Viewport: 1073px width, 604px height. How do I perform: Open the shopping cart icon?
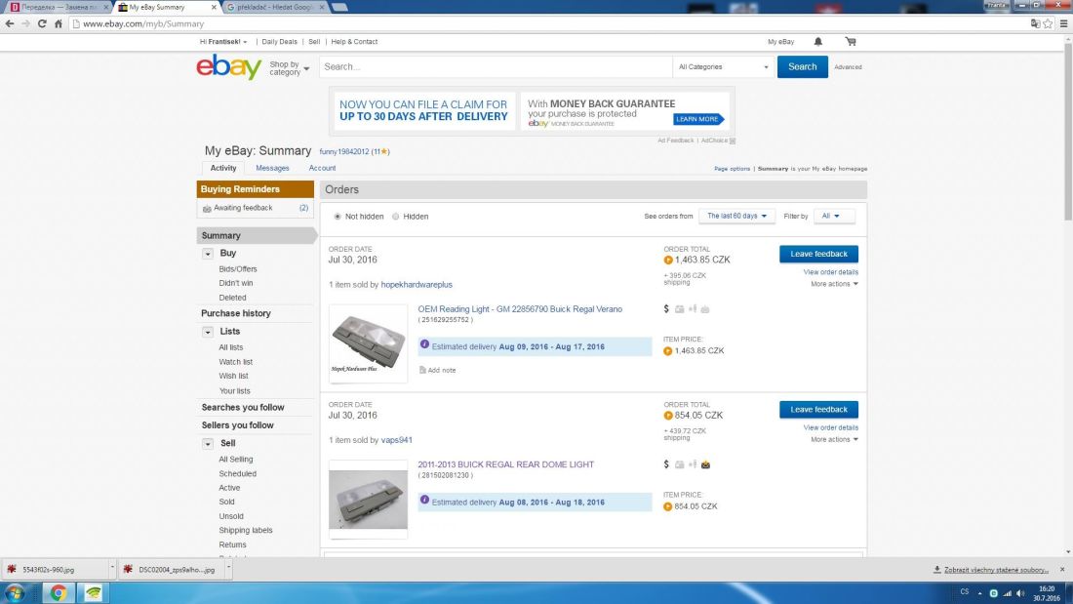(851, 42)
